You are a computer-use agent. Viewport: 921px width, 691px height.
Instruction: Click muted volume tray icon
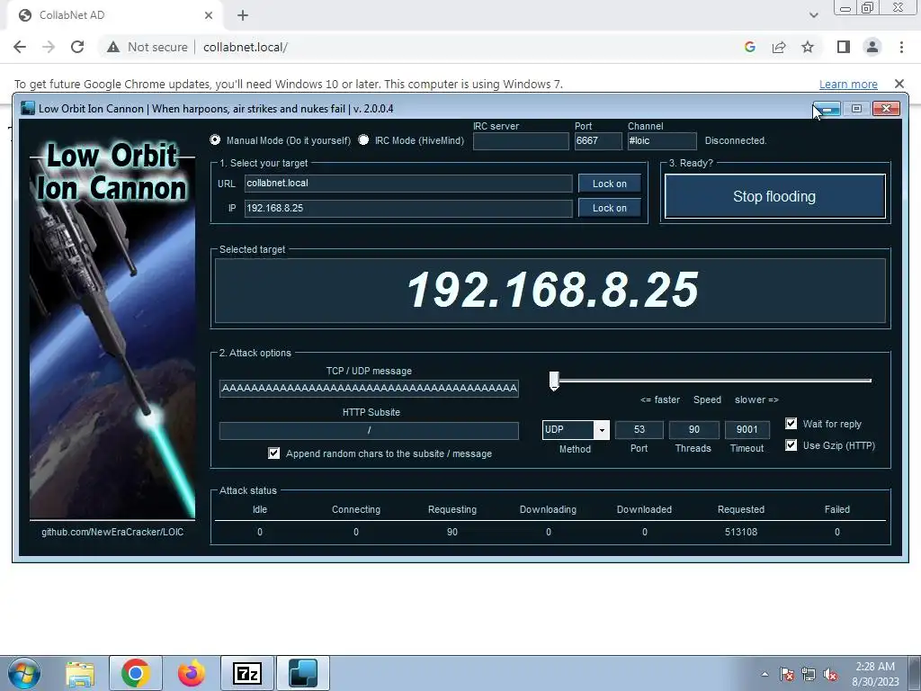(x=830, y=675)
